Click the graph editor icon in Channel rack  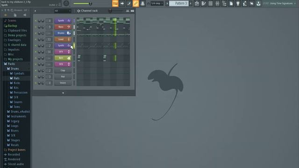click(128, 11)
